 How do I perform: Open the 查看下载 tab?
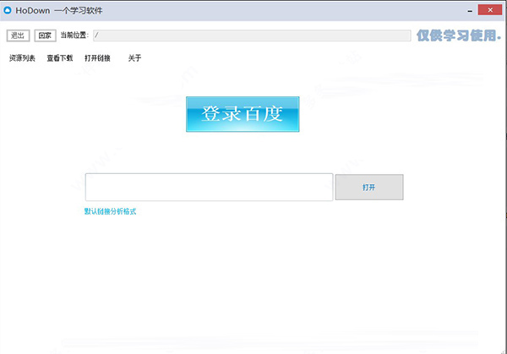[60, 58]
